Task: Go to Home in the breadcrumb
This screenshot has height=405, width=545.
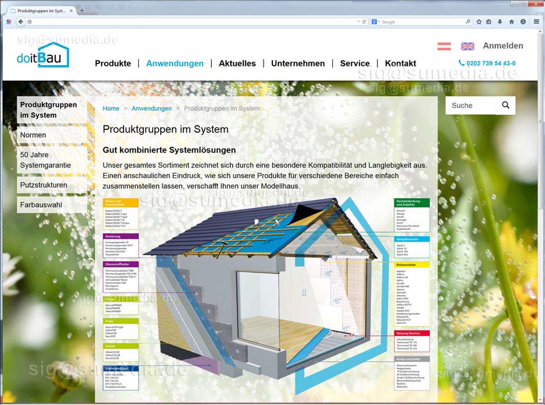Action: click(111, 108)
